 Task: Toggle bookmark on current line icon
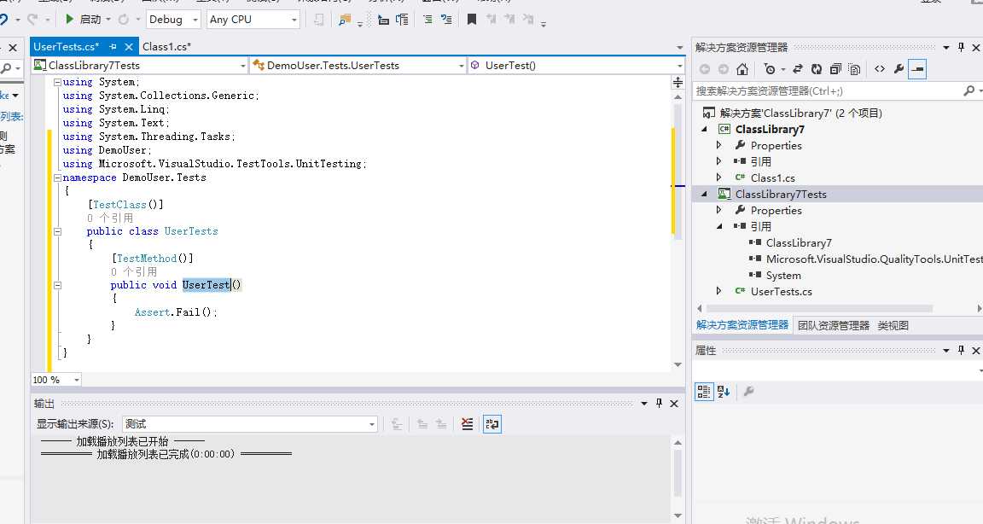pos(472,20)
